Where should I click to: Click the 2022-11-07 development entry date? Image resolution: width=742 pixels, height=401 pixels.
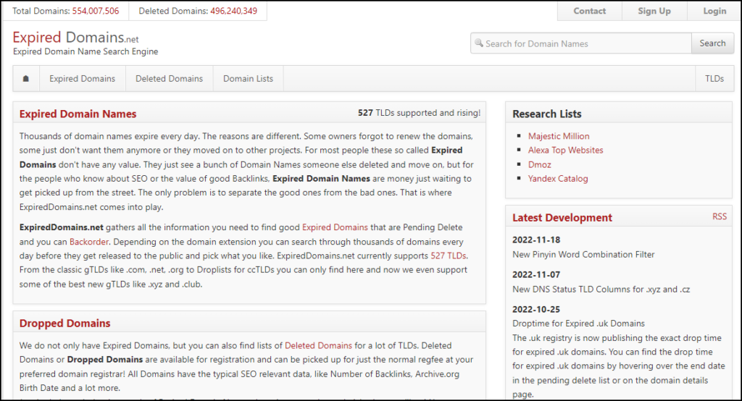click(536, 275)
